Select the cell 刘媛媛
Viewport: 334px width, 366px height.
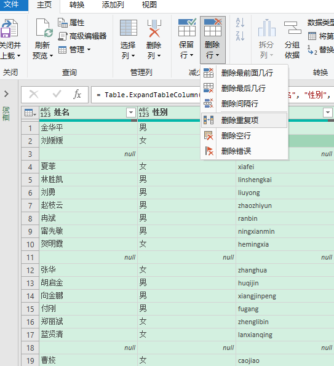(x=88, y=141)
